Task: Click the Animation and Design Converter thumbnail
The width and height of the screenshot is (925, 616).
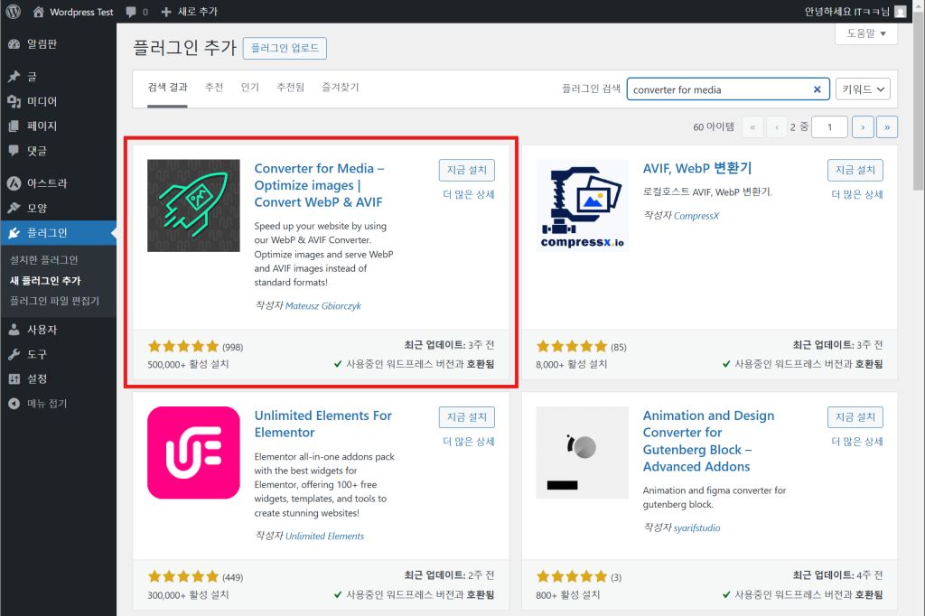Action: [583, 453]
